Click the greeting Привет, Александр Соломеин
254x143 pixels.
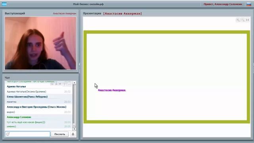click(x=223, y=4)
